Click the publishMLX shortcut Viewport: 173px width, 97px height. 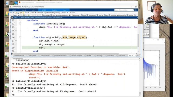[x=121, y=15]
